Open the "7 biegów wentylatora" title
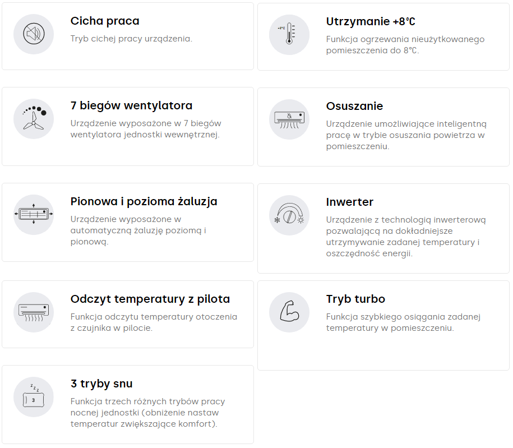The width and height of the screenshot is (513, 448). (131, 105)
